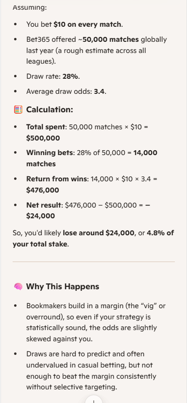Click the bold $10 on every match text

(x=87, y=24)
